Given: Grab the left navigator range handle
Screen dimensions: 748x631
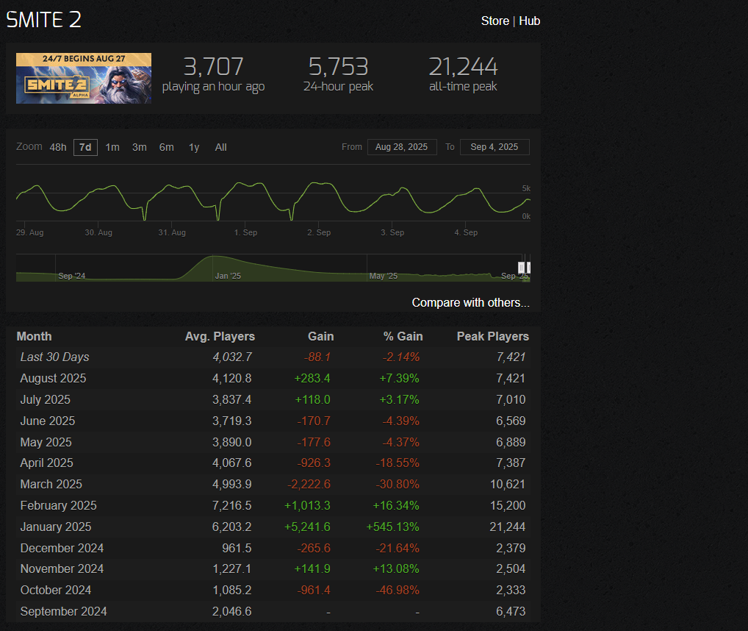Looking at the screenshot, I should point(522,267).
